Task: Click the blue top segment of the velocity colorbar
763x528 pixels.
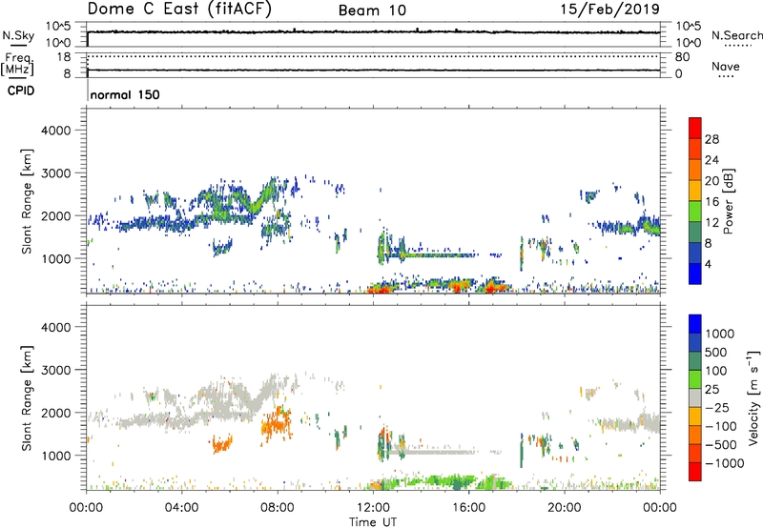Action: click(695, 324)
